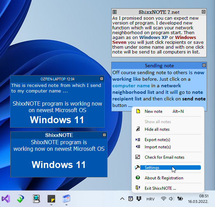Image resolution: width=215 pixels, height=207 pixels.
Task: Click the HRV keyboard language indicator
Action: point(150,199)
